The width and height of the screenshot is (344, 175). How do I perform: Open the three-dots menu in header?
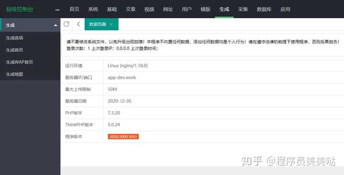(x=57, y=10)
